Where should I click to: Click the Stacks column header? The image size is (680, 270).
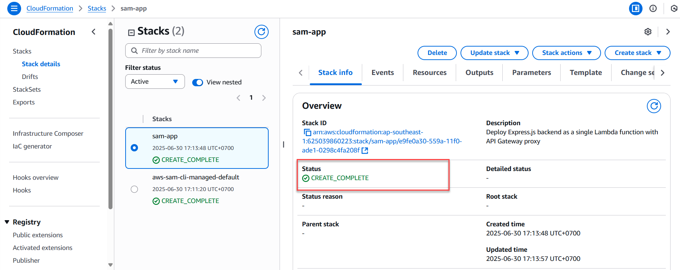(162, 119)
